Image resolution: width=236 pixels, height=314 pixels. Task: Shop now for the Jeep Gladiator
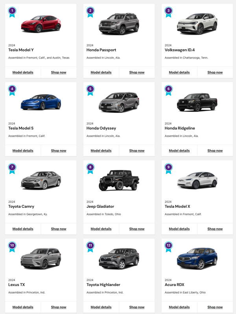coord(137,229)
